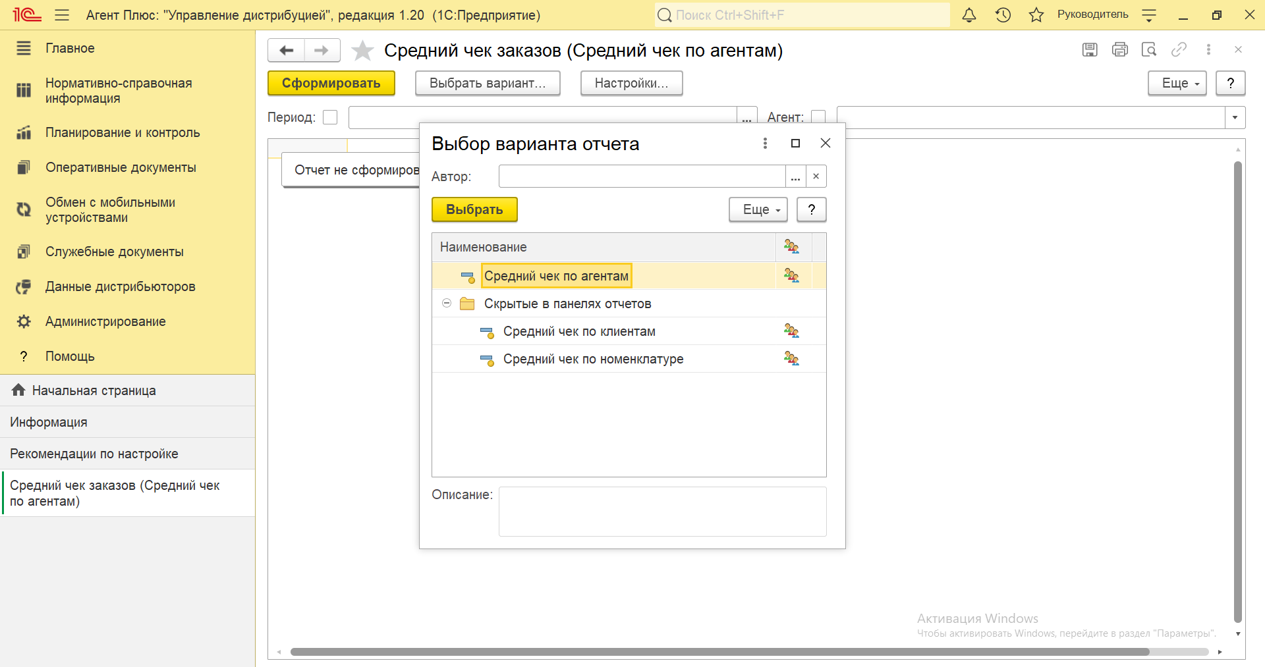Open favorites star in title bar
Image resolution: width=1265 pixels, height=667 pixels.
pyautogui.click(x=1036, y=15)
